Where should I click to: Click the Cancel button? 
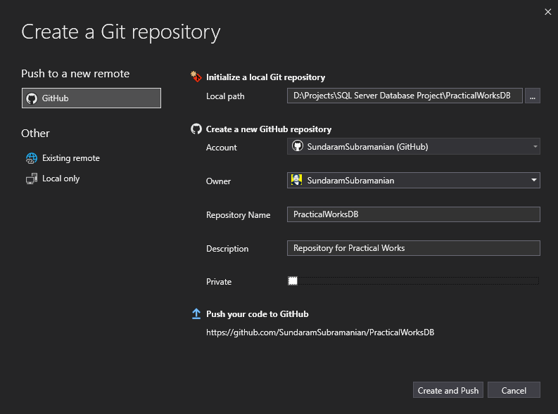point(514,391)
